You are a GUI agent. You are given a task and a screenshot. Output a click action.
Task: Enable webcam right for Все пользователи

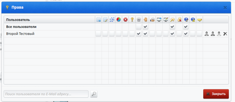pyautogui.click(x=139, y=27)
